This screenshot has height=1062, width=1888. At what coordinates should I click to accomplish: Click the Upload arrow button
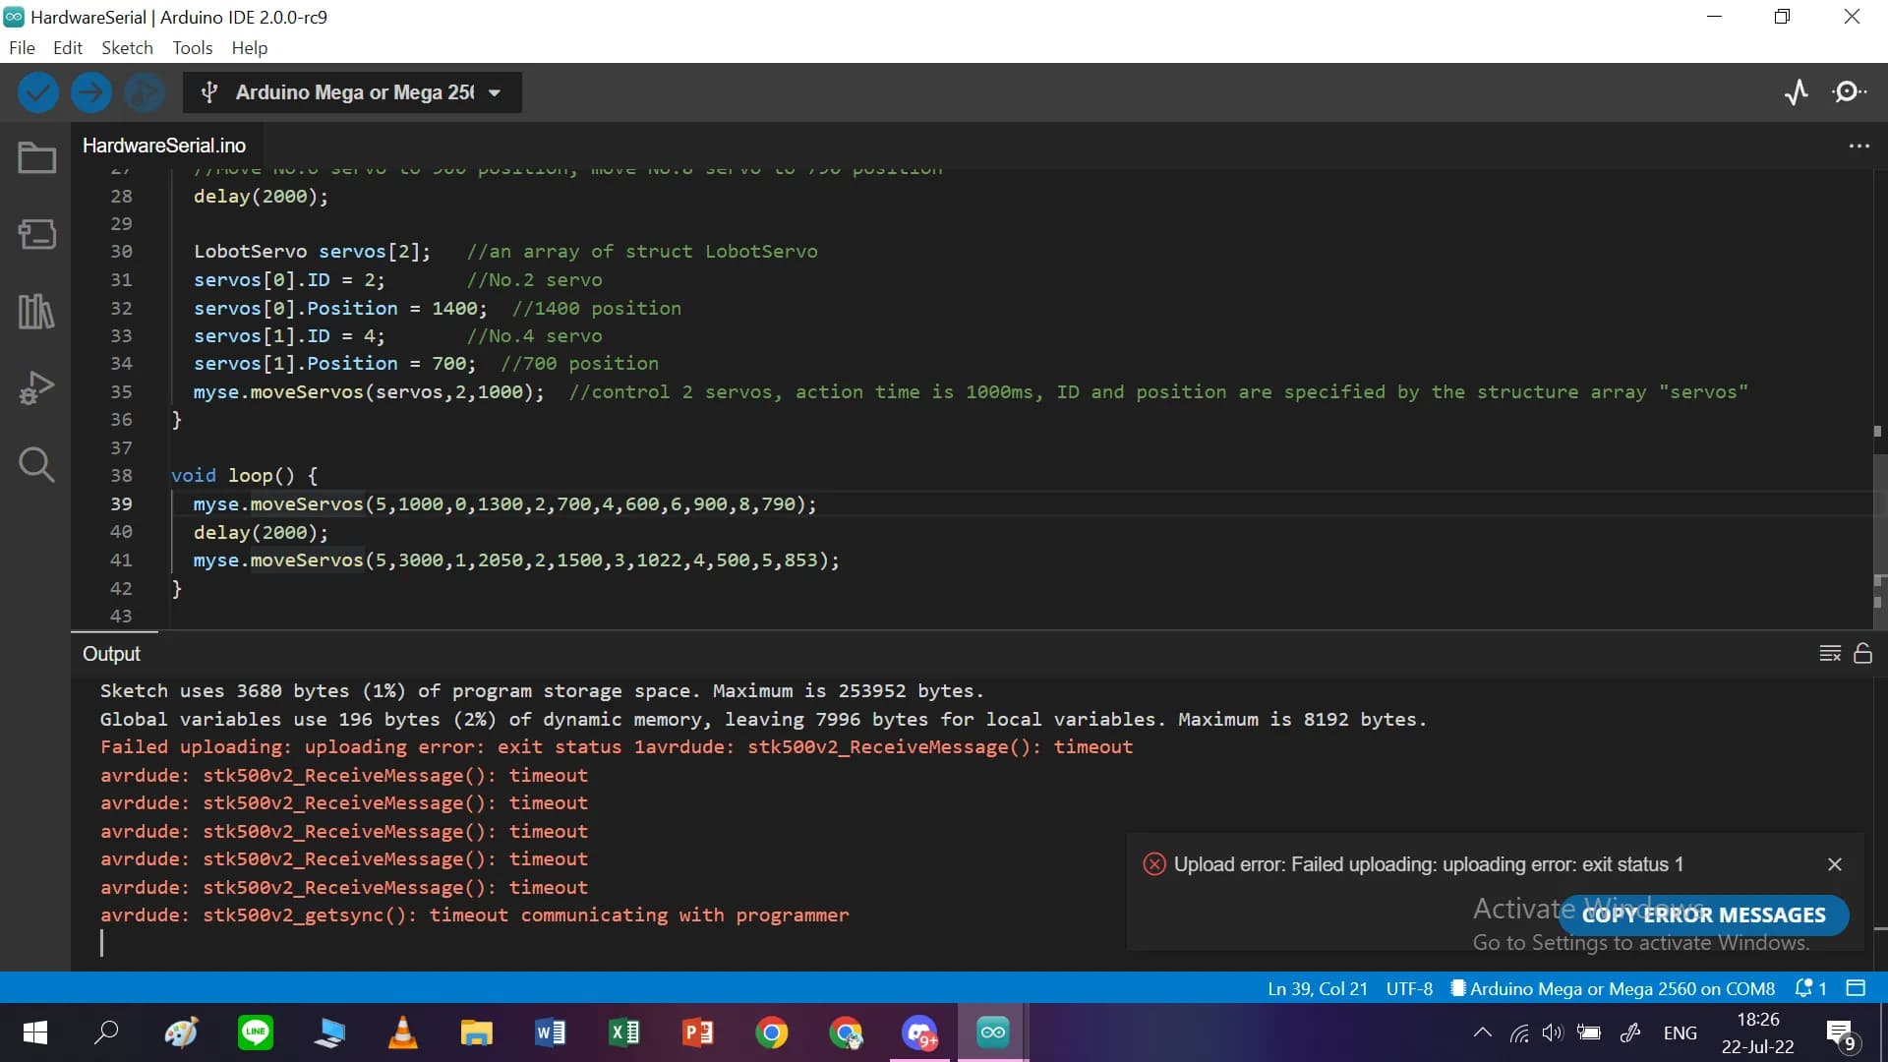pos(90,92)
